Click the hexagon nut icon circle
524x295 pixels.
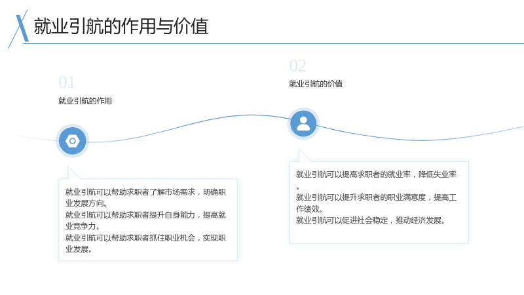point(73,141)
